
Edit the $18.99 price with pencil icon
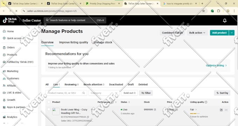[x=176, y=110]
